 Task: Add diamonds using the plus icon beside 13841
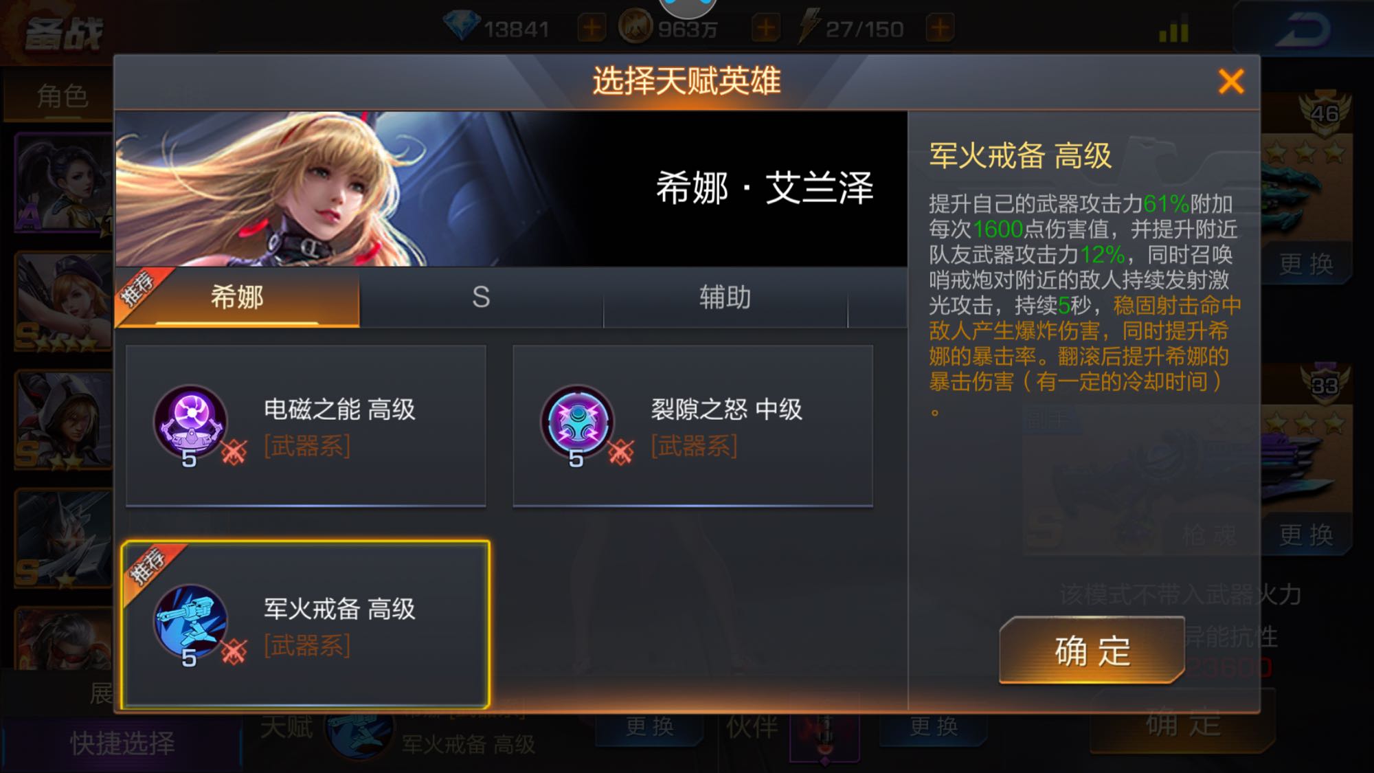(592, 29)
